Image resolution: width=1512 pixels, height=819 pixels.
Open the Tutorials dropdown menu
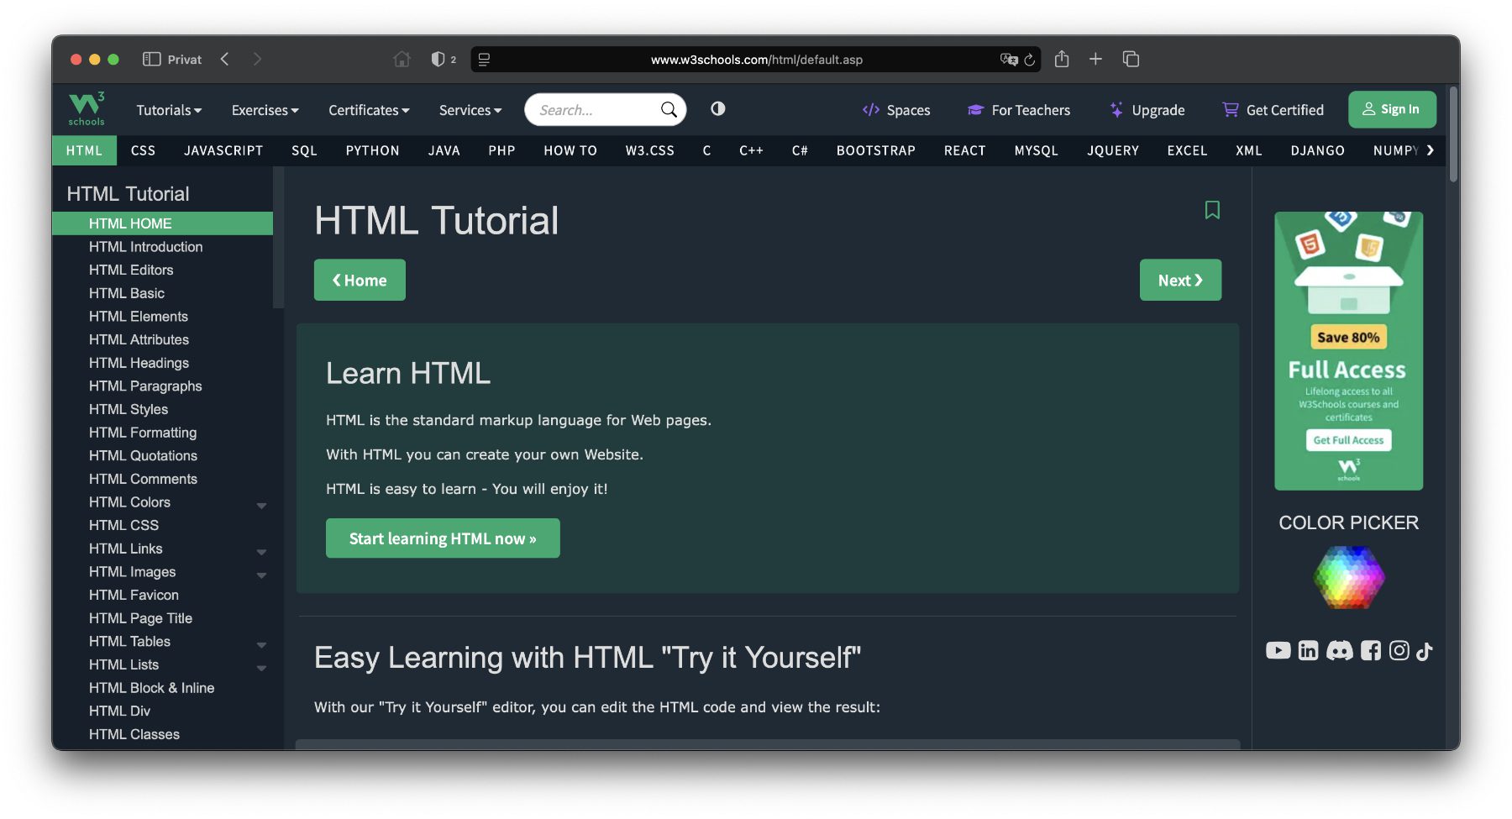tap(169, 110)
